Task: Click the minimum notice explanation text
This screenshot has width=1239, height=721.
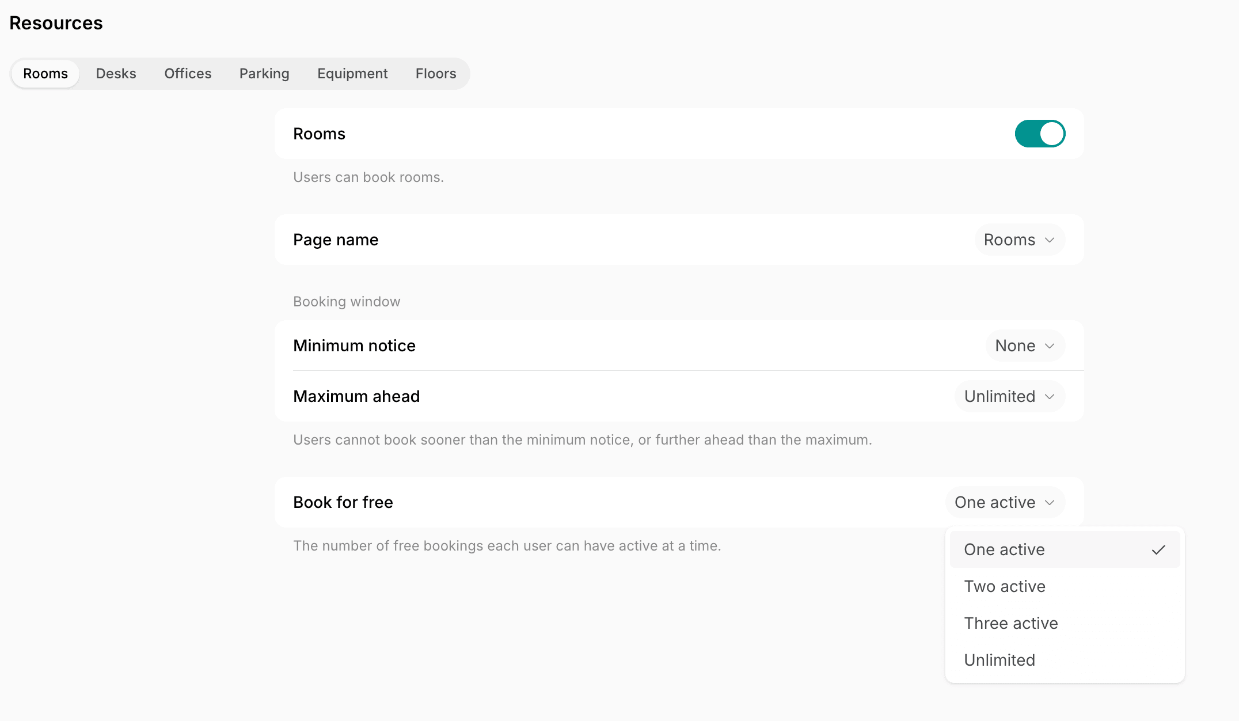Action: (583, 440)
